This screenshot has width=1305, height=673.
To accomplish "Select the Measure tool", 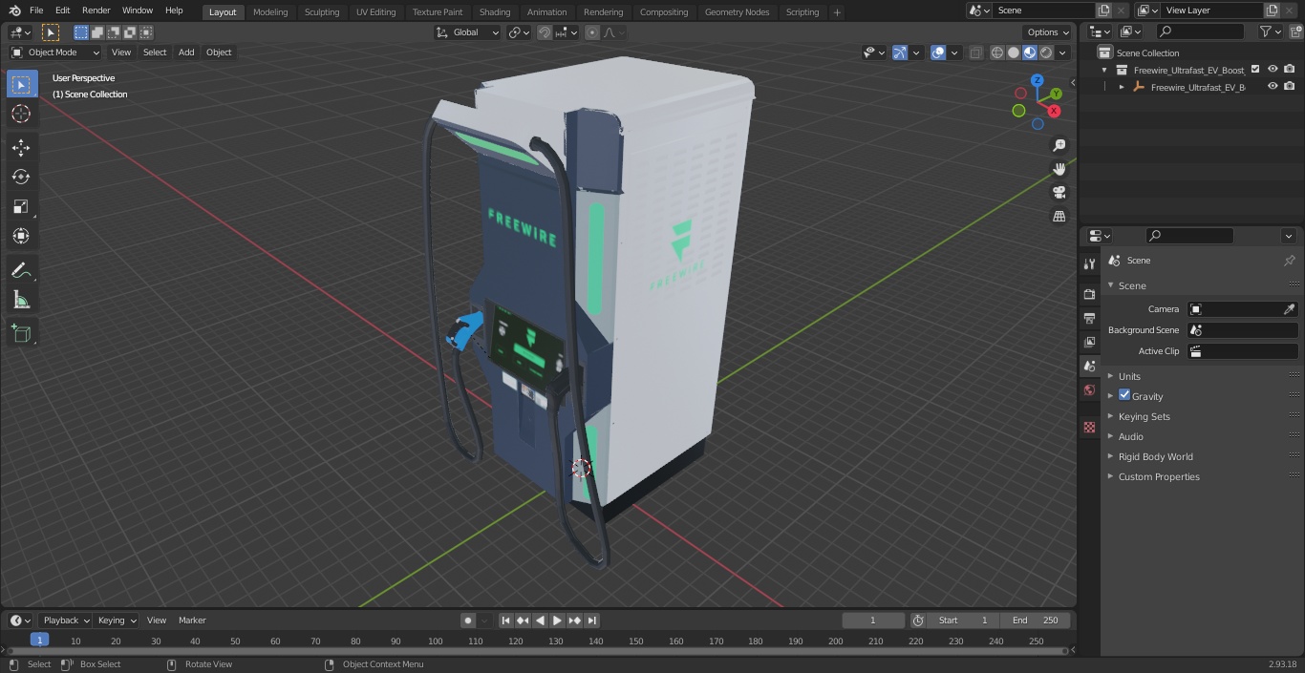I will [x=21, y=301].
